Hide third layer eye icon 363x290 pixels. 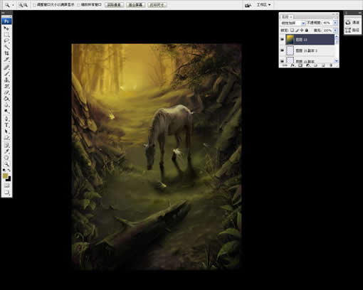coord(283,61)
